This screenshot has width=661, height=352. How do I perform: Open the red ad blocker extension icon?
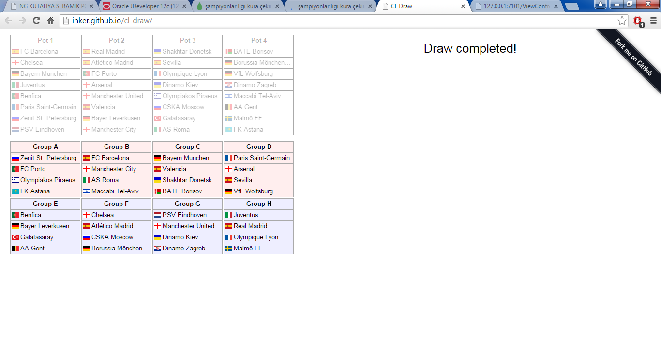tap(638, 21)
